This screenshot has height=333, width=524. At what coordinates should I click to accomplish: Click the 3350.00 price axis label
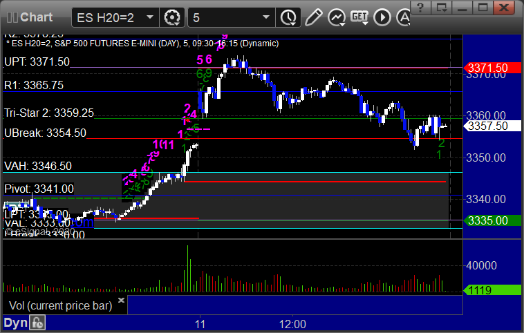[486, 158]
